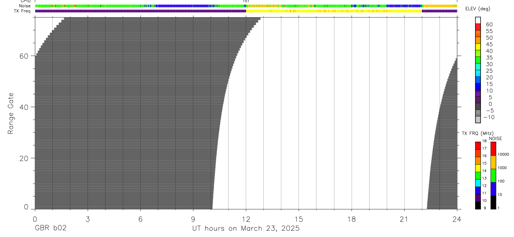Click the 'GBR b02' radar beam label
Screen dimensions: 514x237
click(50, 228)
